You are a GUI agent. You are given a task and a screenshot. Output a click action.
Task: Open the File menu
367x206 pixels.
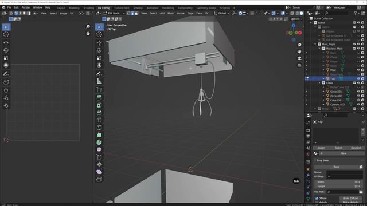[x=9, y=7]
